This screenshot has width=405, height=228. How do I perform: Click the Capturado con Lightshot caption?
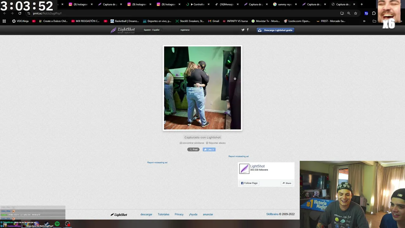(202, 137)
